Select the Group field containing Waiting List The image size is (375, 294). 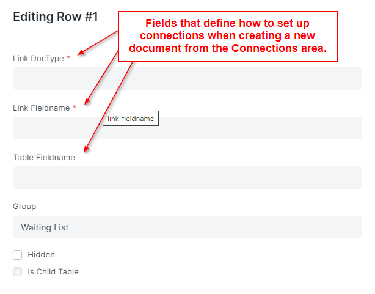point(188,227)
